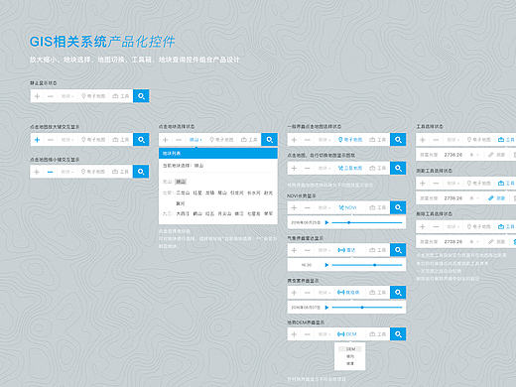Viewport: 516px width, 387px height.
Task: Open block dropdown on NDVI toolbar
Action: (x=324, y=207)
